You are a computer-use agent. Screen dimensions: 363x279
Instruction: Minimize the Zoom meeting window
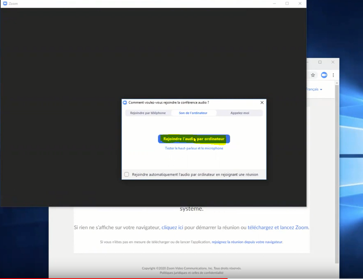pos(274,3)
